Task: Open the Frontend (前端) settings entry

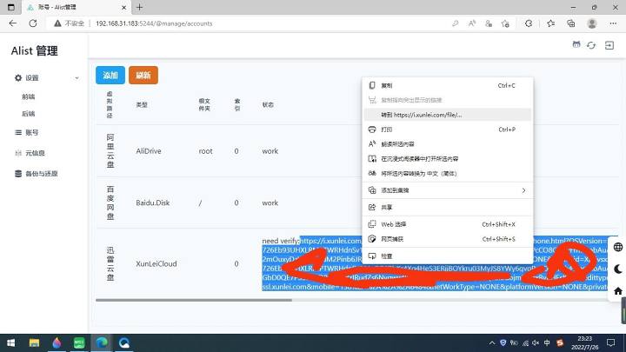Action: click(29, 96)
